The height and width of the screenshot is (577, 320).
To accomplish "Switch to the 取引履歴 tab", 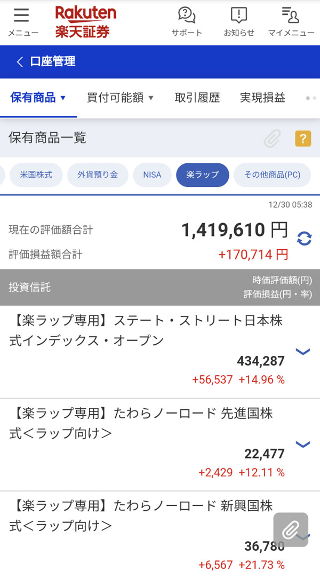I will 197,98.
